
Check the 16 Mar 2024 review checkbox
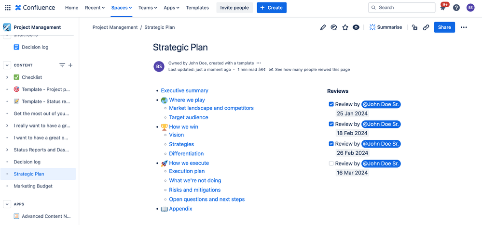pos(331,163)
